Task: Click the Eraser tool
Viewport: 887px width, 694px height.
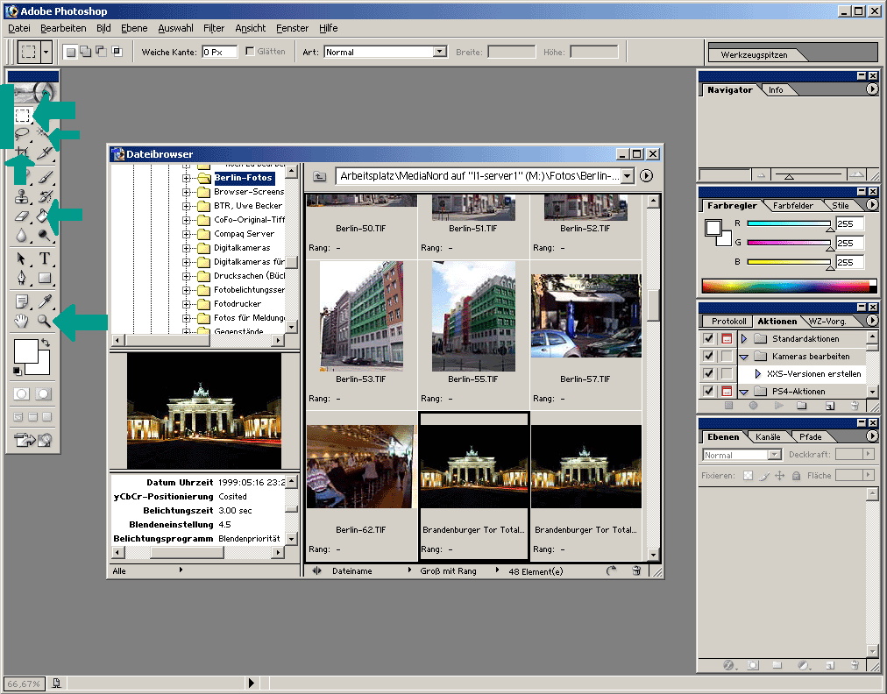Action: (22, 216)
